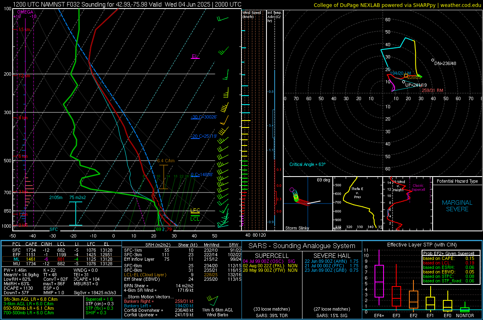483x320 pixels.
Task: Click the 6.4 C/km lapse rate label
Action: (x=166, y=161)
